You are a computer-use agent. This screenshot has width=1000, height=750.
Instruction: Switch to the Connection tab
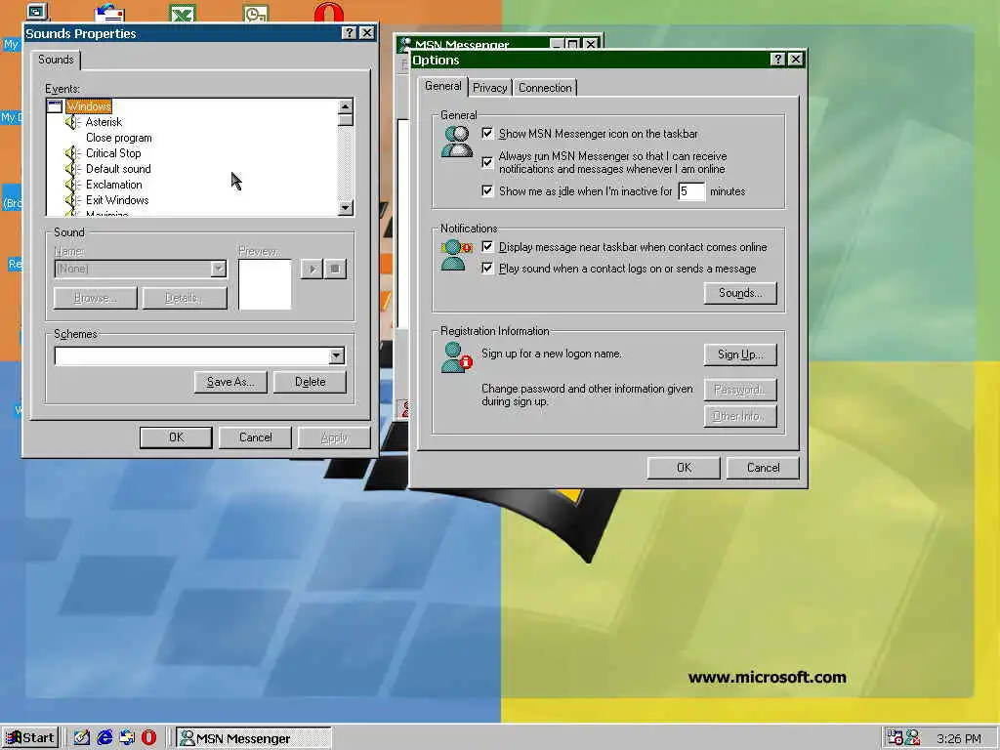tap(545, 88)
